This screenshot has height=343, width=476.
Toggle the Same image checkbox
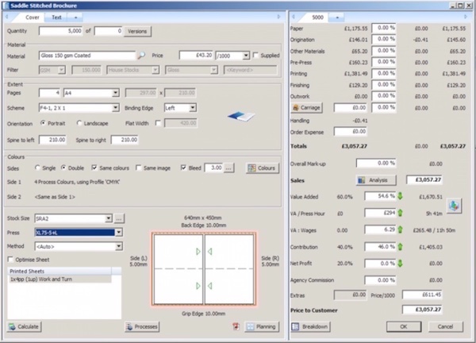[139, 168]
